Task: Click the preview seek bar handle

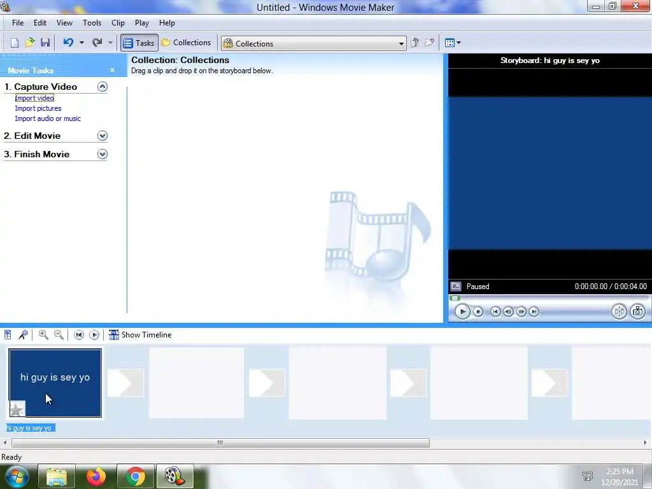Action: tap(455, 298)
